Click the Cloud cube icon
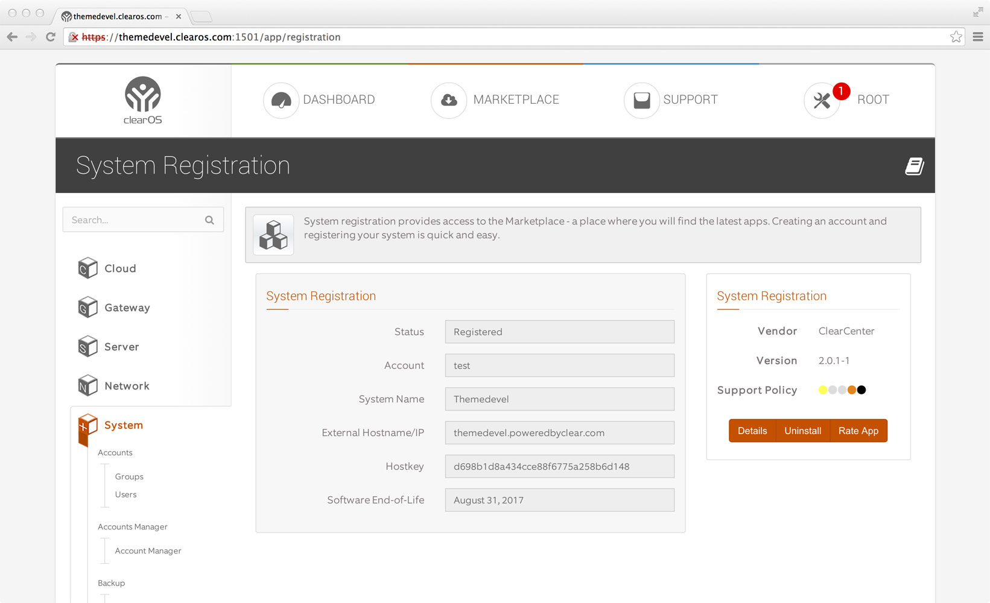Viewport: 990px width, 603px height. 87,268
